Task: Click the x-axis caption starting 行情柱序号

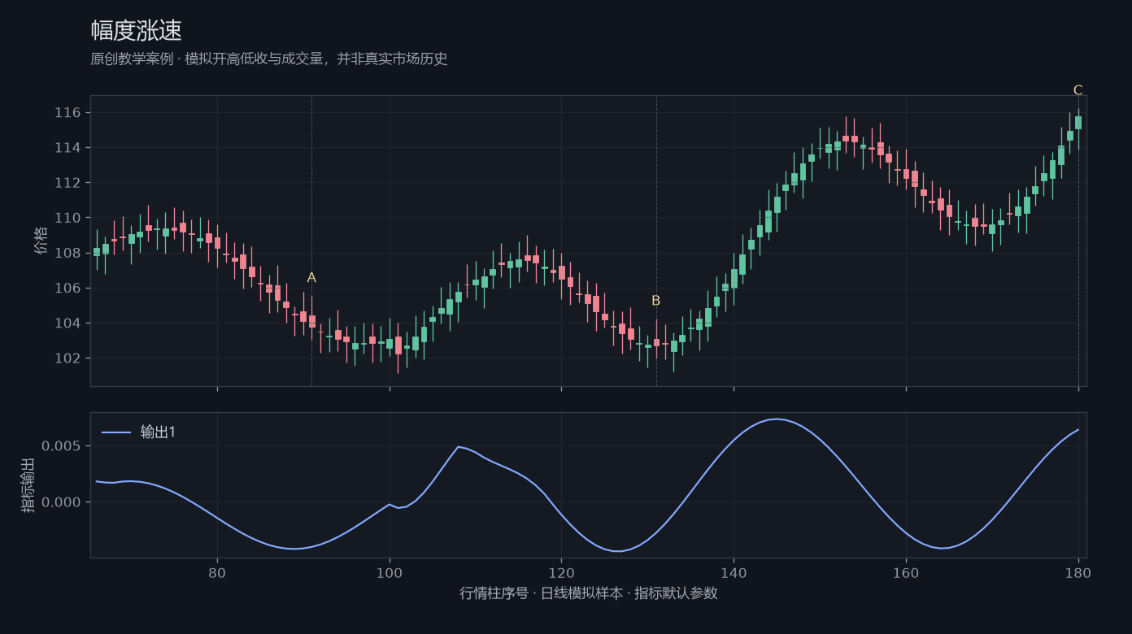Action: (589, 593)
